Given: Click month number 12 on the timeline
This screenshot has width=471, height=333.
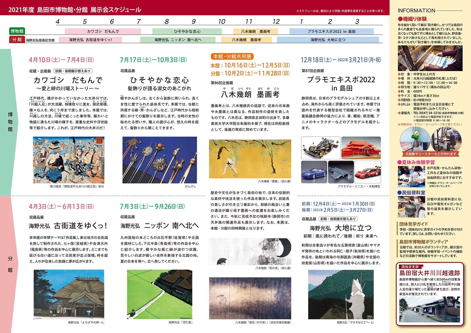Looking at the screenshot, I should tap(276, 22).
